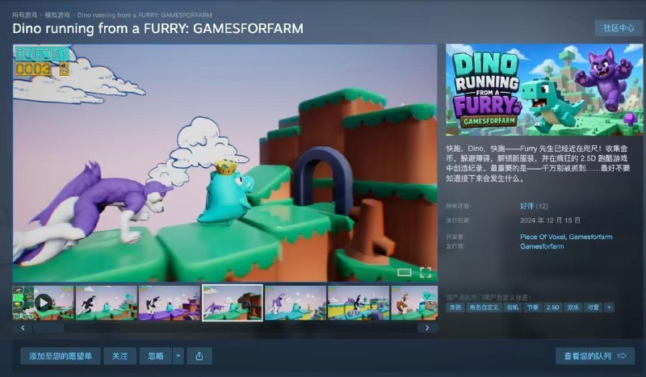Select the 可爱 tag
This screenshot has width=646, height=377.
pyautogui.click(x=594, y=308)
